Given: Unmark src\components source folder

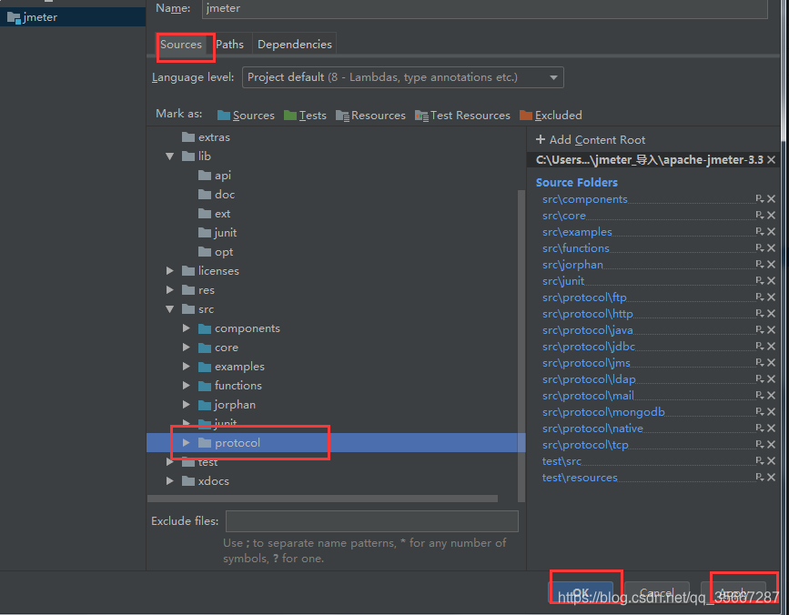Looking at the screenshot, I should point(771,199).
